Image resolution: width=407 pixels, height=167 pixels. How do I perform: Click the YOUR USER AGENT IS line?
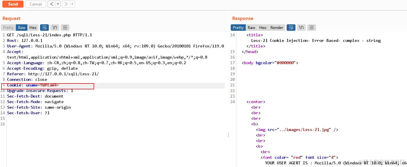coord(335,163)
